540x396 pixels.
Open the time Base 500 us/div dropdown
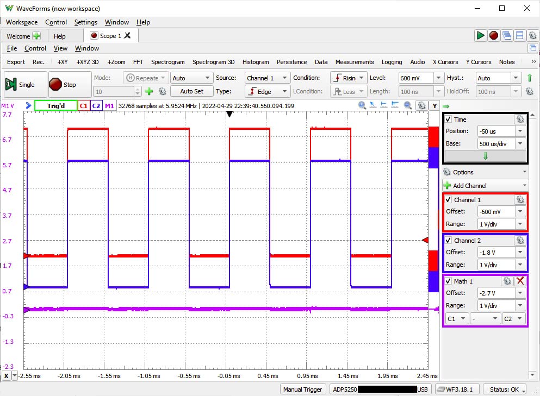coord(520,144)
